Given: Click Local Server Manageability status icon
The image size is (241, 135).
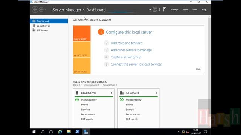Looking at the screenshot, I should click(77, 100).
